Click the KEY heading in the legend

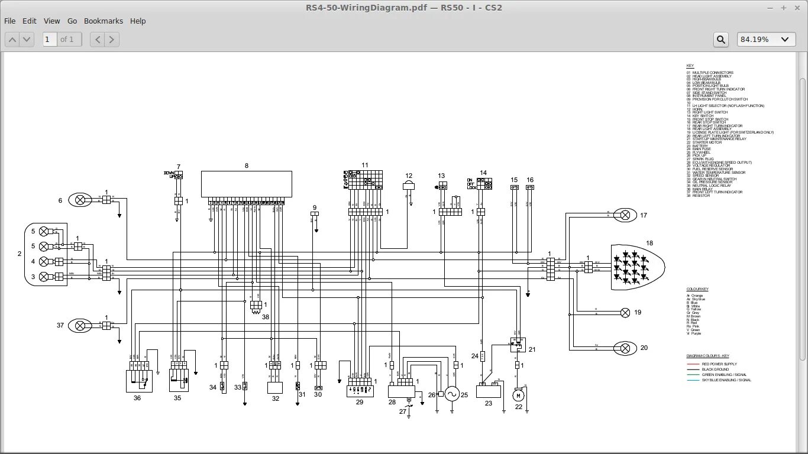690,66
